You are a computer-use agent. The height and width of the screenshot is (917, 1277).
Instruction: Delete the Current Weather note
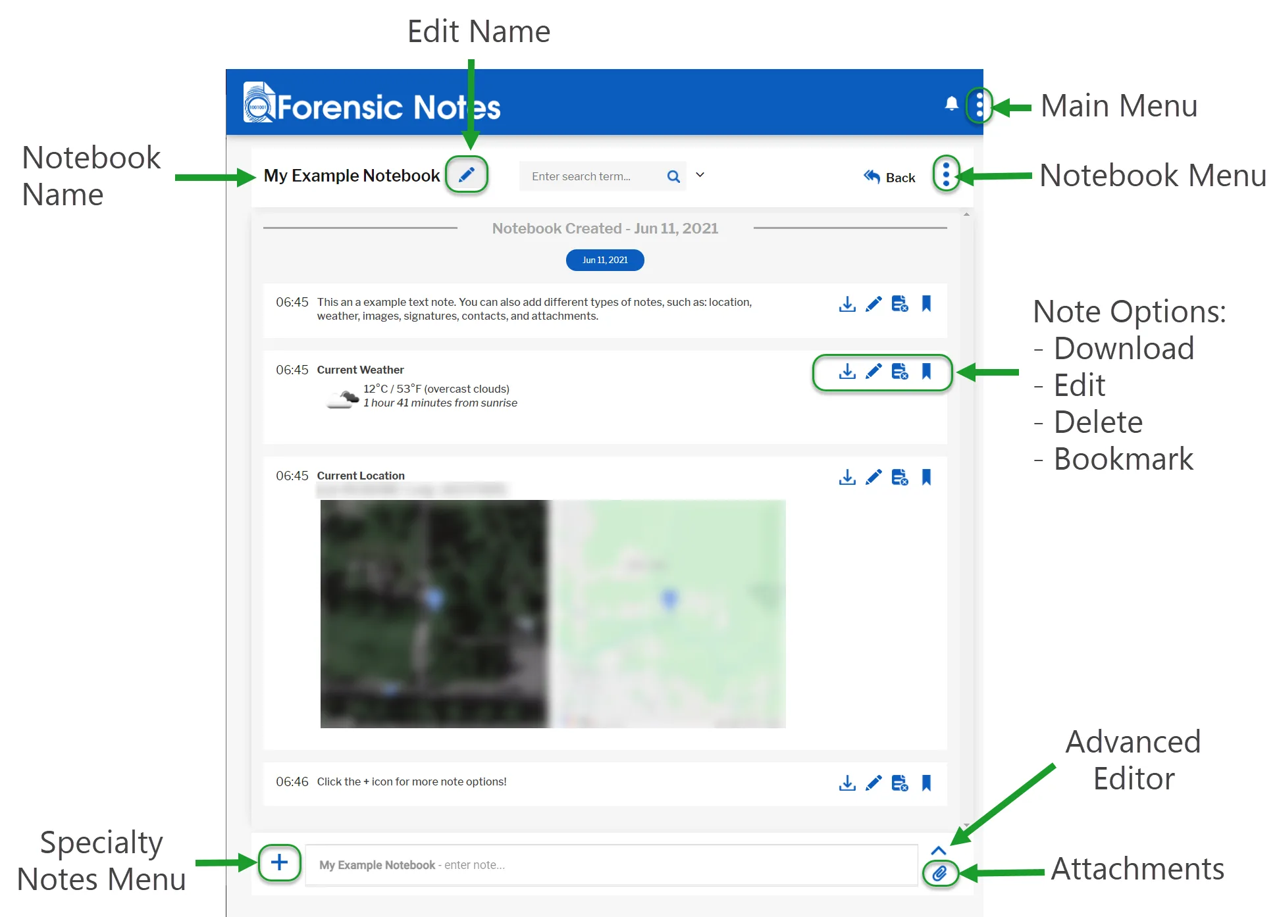[x=900, y=372]
